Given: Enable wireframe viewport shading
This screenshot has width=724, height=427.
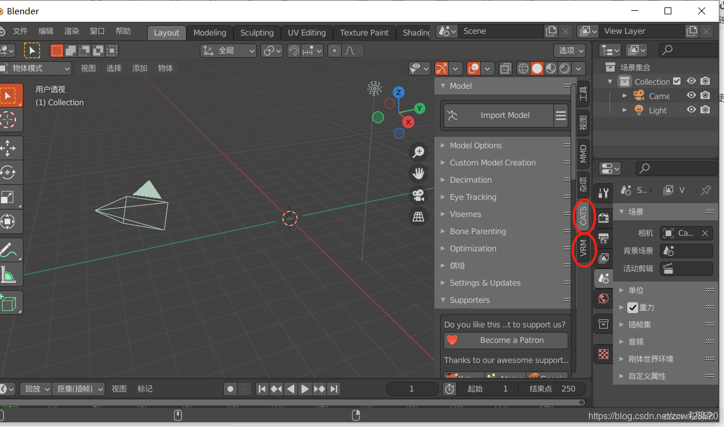Looking at the screenshot, I should tap(523, 69).
